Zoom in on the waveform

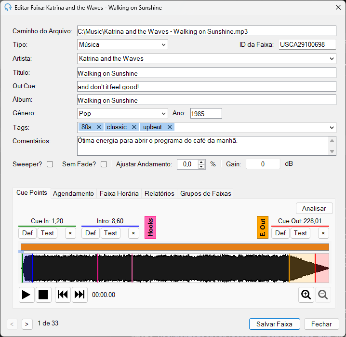(x=306, y=295)
